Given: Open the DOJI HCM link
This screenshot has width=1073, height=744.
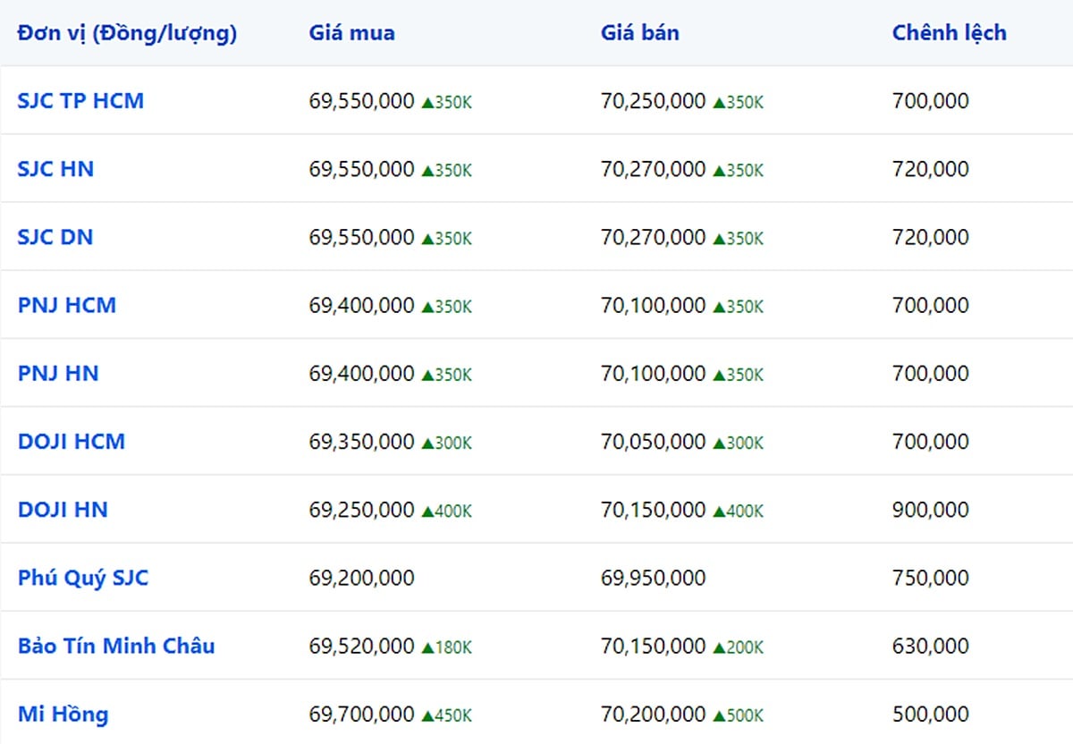Looking at the screenshot, I should click(x=72, y=442).
